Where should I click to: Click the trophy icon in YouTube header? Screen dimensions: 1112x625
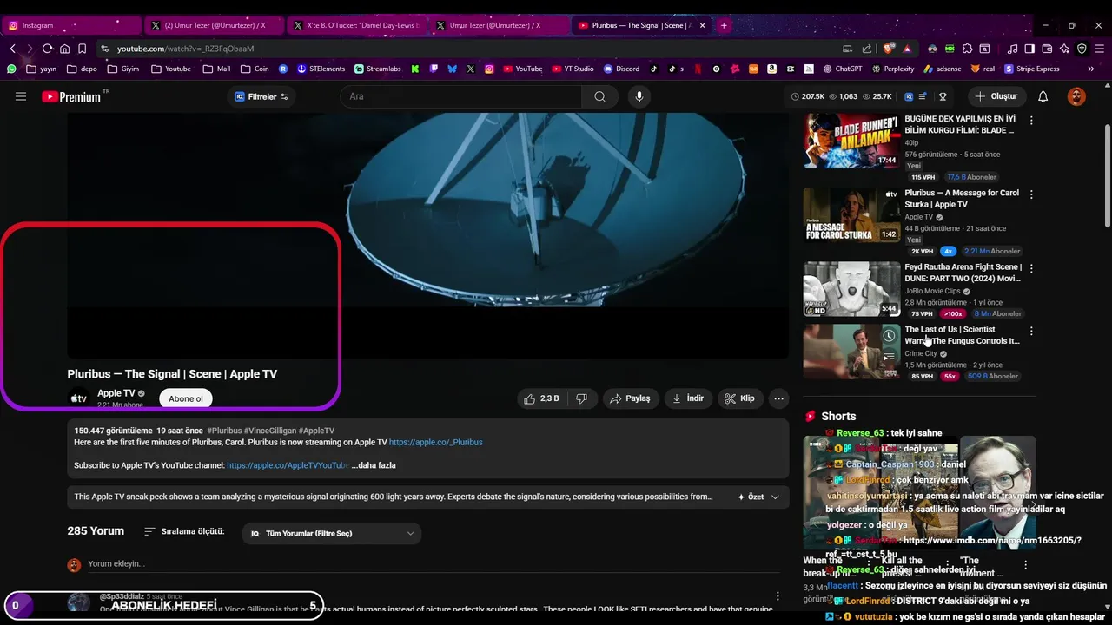943,96
